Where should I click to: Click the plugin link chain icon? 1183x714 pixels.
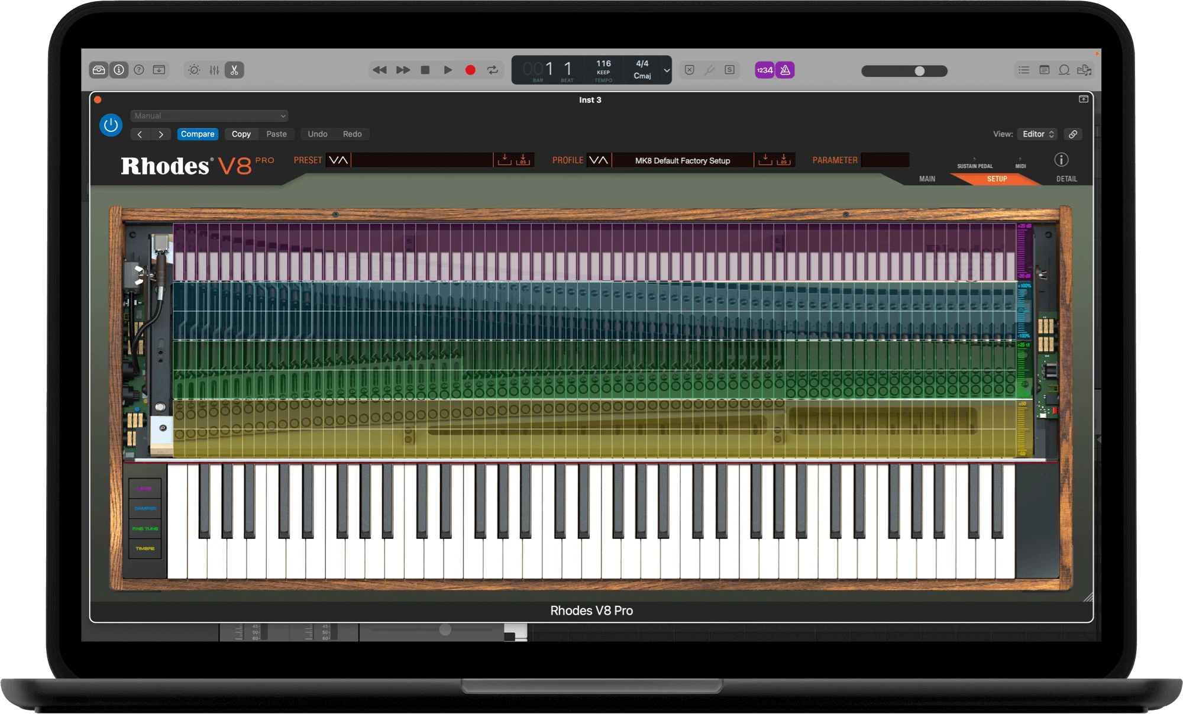point(1073,134)
